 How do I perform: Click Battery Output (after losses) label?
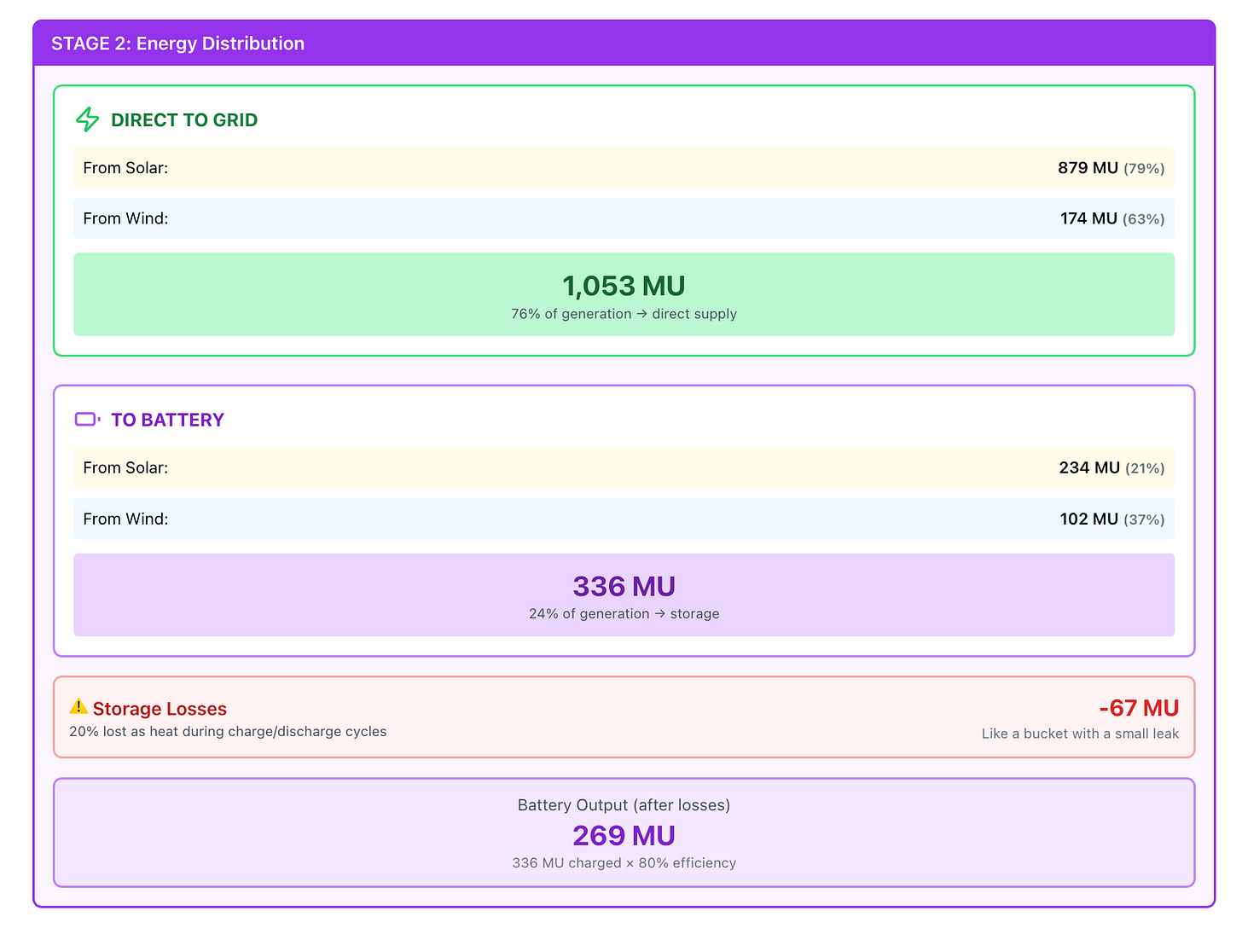624,805
